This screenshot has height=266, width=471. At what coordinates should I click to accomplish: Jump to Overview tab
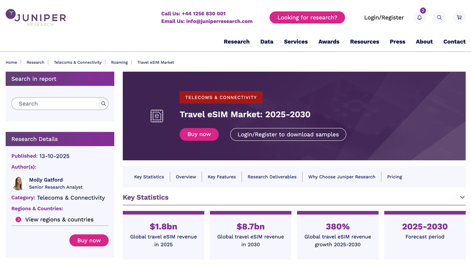(185, 177)
